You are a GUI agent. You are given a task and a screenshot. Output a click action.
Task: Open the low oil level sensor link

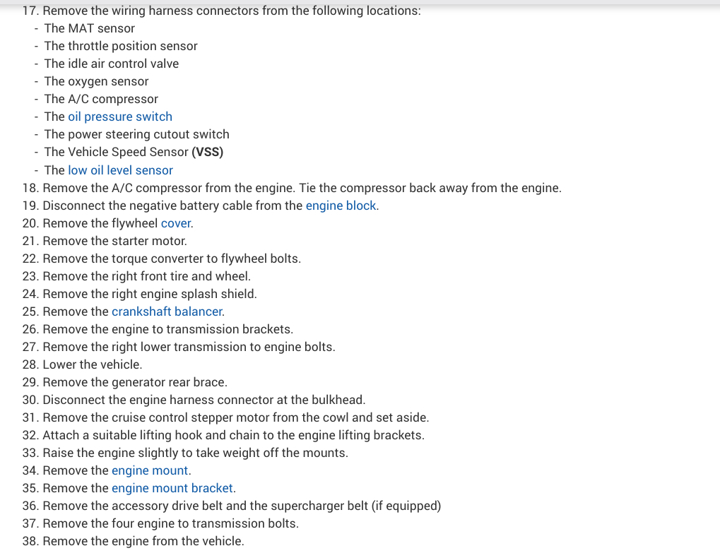[x=120, y=170]
